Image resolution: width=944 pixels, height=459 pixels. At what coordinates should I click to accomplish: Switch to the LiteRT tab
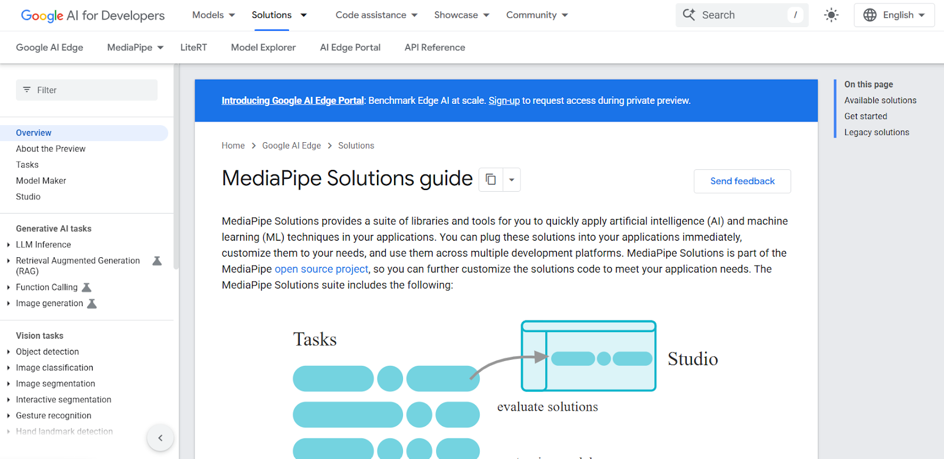(194, 47)
